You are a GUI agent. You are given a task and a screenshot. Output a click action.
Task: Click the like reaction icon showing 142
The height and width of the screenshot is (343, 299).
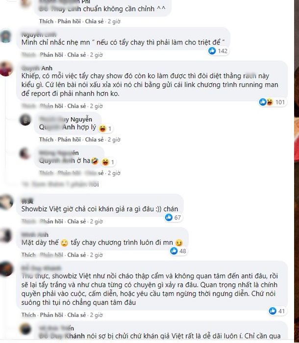(x=212, y=51)
